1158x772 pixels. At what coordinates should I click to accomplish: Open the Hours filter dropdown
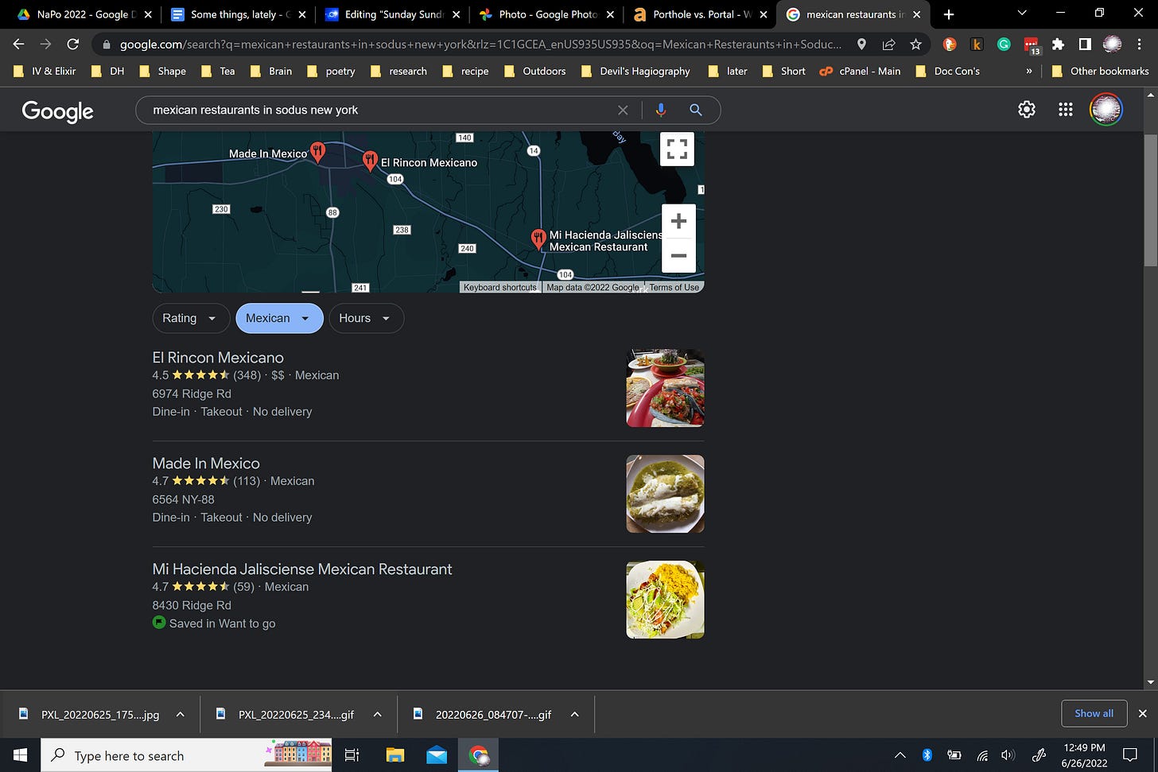(x=366, y=318)
